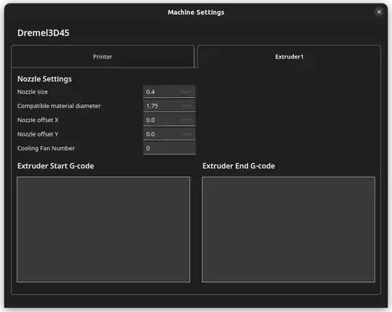Click the Machine Settings title text

(x=196, y=12)
